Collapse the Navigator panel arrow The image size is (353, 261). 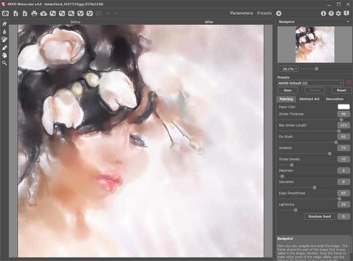(x=348, y=22)
